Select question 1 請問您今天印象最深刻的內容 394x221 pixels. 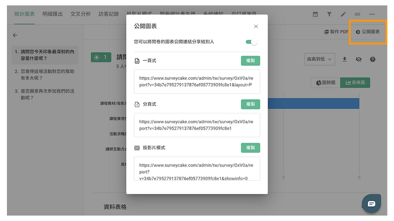[x=45, y=55]
